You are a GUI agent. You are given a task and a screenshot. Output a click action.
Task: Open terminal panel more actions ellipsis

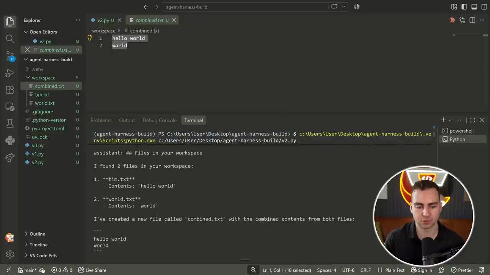click(x=459, y=120)
